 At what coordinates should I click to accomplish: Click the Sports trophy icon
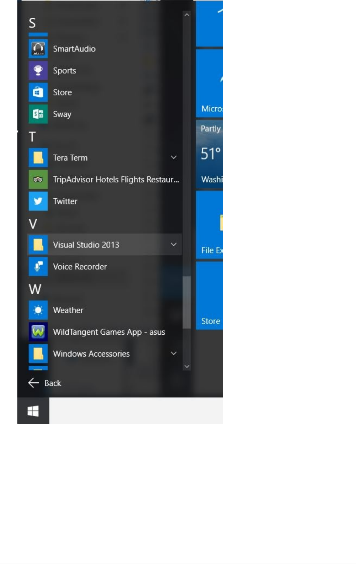38,71
